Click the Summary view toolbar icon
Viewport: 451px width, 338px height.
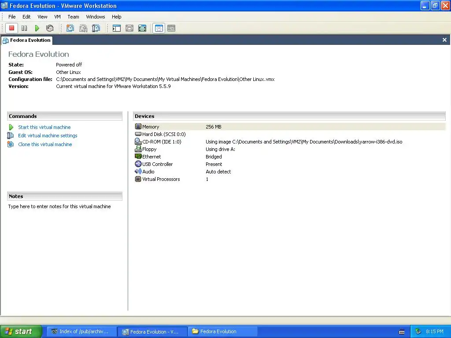click(159, 28)
